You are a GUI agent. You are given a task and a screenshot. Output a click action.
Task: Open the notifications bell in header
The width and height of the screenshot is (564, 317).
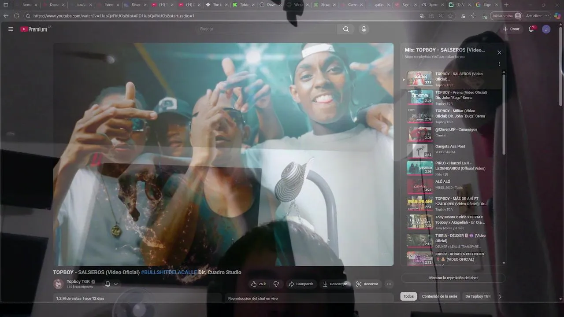click(x=531, y=29)
